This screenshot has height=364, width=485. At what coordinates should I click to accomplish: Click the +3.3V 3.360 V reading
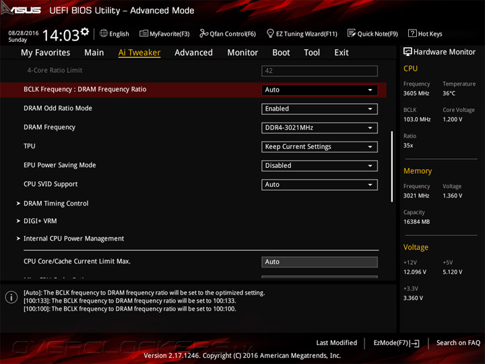click(413, 298)
